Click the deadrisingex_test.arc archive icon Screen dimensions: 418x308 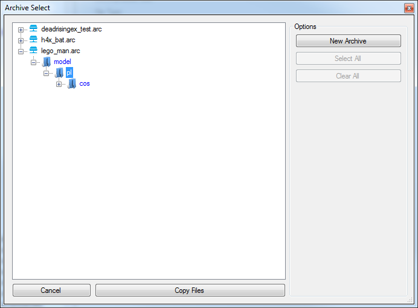pyautogui.click(x=33, y=28)
